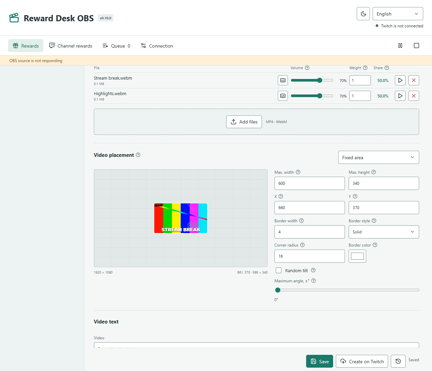Show help for Volume column
Screen dimensions: 432x371
307,68
